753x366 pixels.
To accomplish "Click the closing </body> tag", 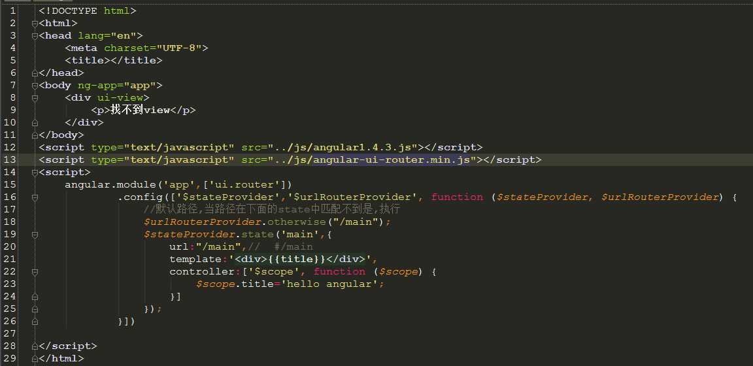I will (61, 135).
